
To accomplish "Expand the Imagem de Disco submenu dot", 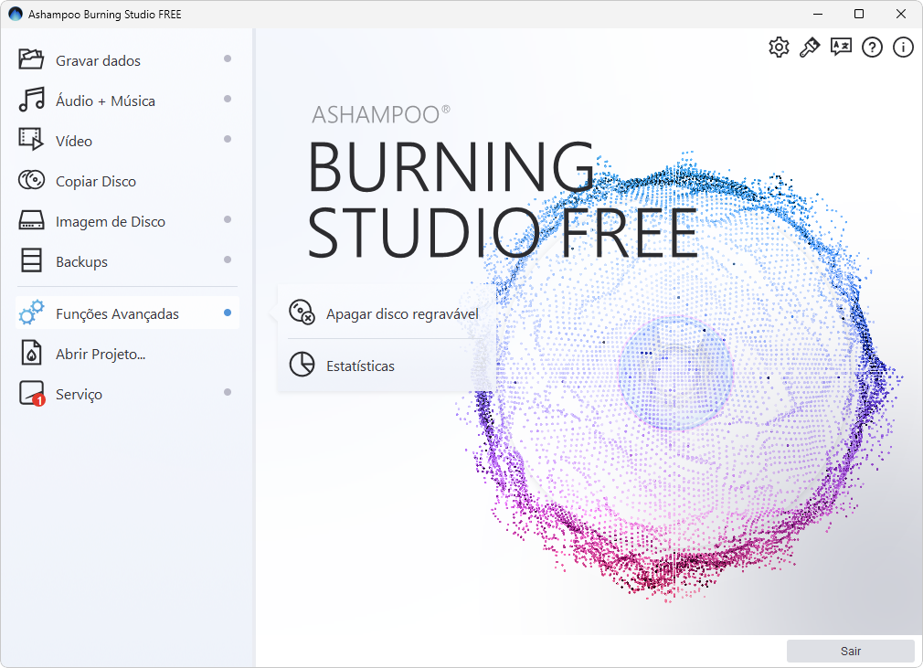I will point(228,219).
